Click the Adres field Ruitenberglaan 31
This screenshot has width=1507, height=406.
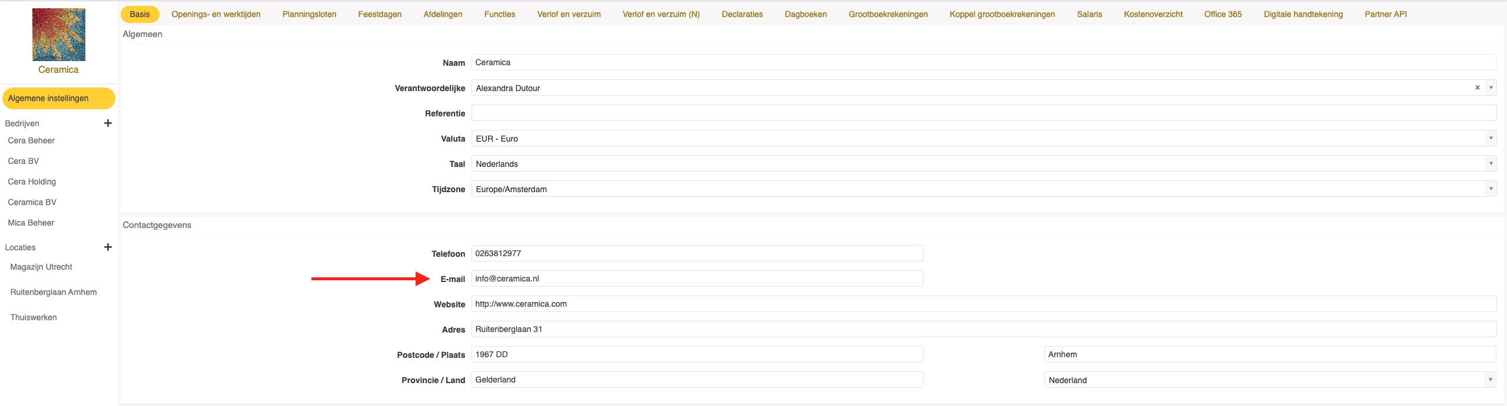point(984,329)
